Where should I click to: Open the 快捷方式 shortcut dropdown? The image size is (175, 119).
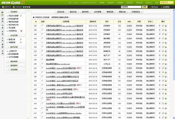(x=165, y=2)
